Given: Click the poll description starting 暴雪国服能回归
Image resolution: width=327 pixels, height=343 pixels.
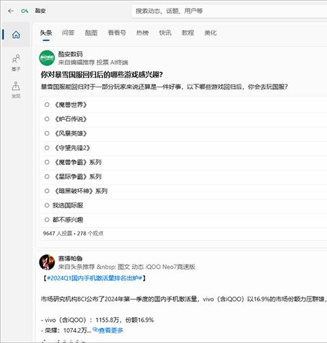Looking at the screenshot, I should pos(164,87).
